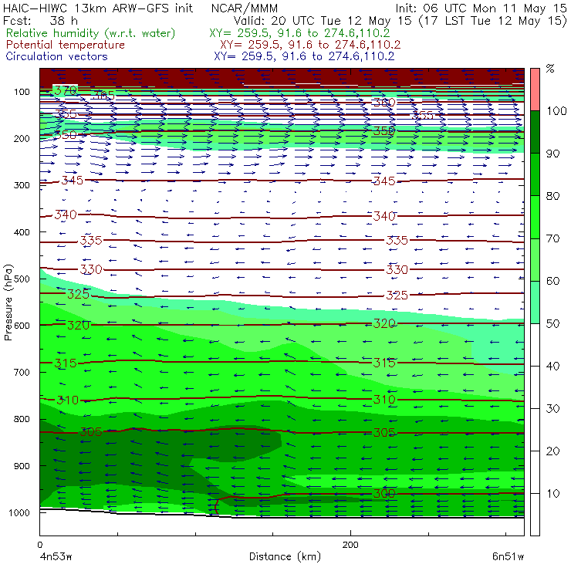Click the 50-60% aqua colorbar segment
Screen dimensions: 571x571
click(535, 302)
